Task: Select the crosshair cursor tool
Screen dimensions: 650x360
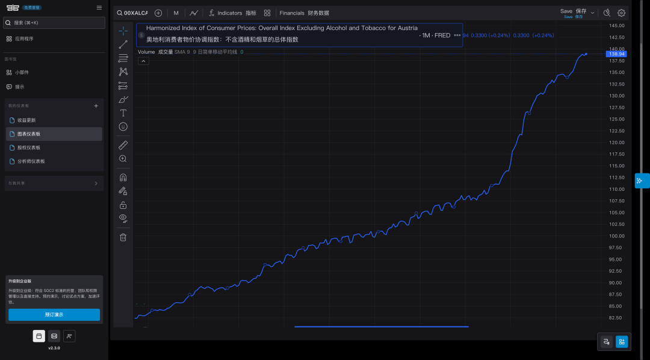Action: tap(123, 31)
